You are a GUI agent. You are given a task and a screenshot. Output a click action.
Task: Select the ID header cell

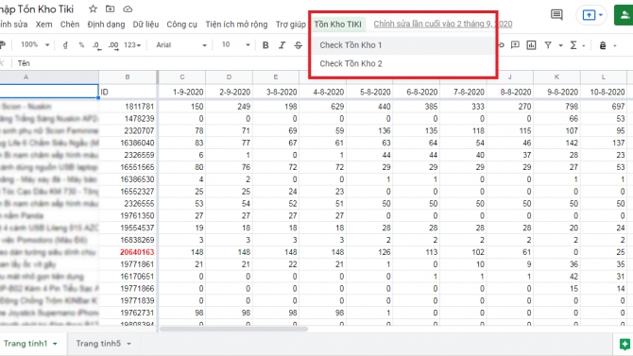(x=128, y=92)
